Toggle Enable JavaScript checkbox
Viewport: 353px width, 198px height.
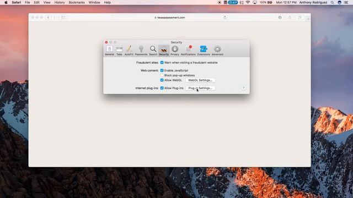[162, 70]
